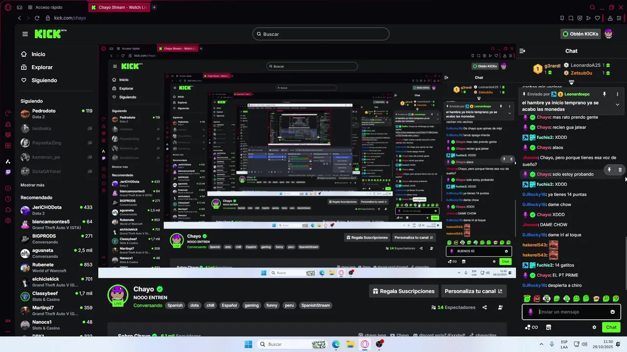627x352 pixels.
Task: Open biancamoontes5 recommended channel
Action: (x=56, y=224)
